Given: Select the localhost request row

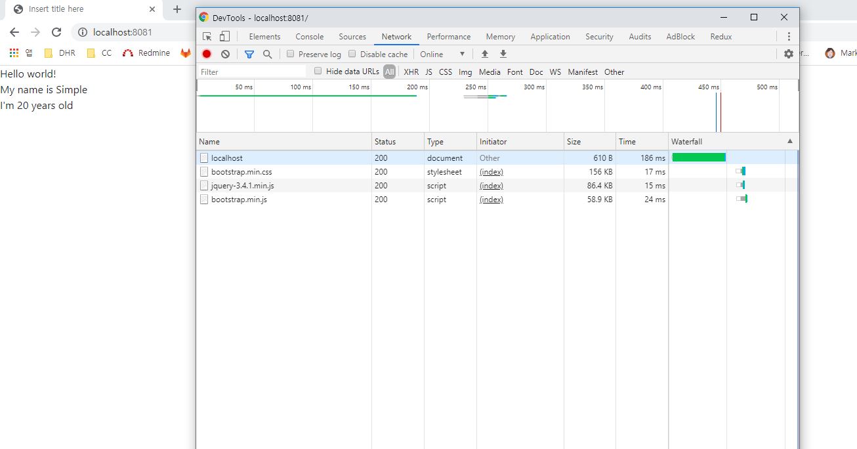Looking at the screenshot, I should pos(497,158).
